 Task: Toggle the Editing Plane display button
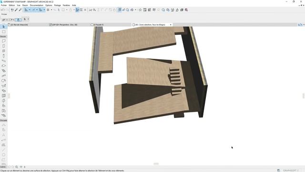(x=41, y=10)
